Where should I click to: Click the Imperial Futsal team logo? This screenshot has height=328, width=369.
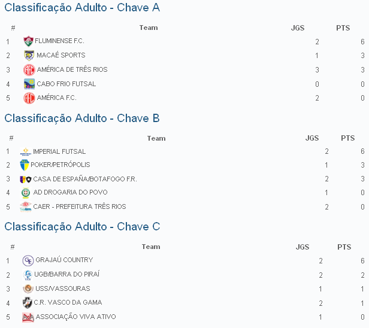coord(26,152)
